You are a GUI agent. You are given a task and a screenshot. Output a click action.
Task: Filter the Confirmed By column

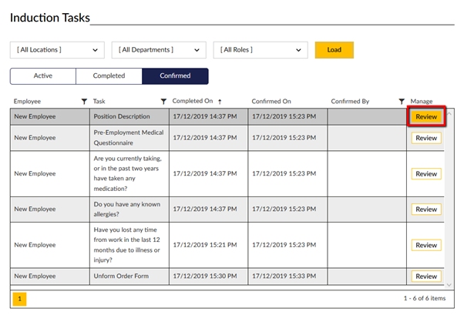tap(402, 102)
